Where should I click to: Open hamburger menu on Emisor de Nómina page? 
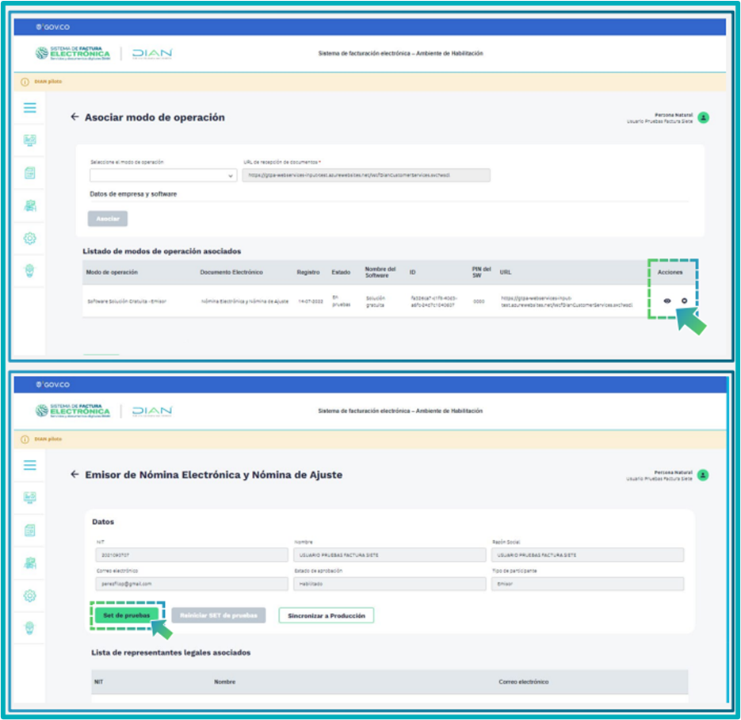(x=29, y=465)
